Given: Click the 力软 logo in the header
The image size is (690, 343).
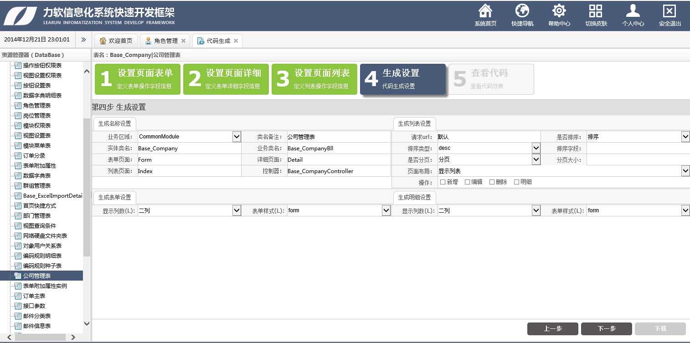Looking at the screenshot, I should (21, 16).
